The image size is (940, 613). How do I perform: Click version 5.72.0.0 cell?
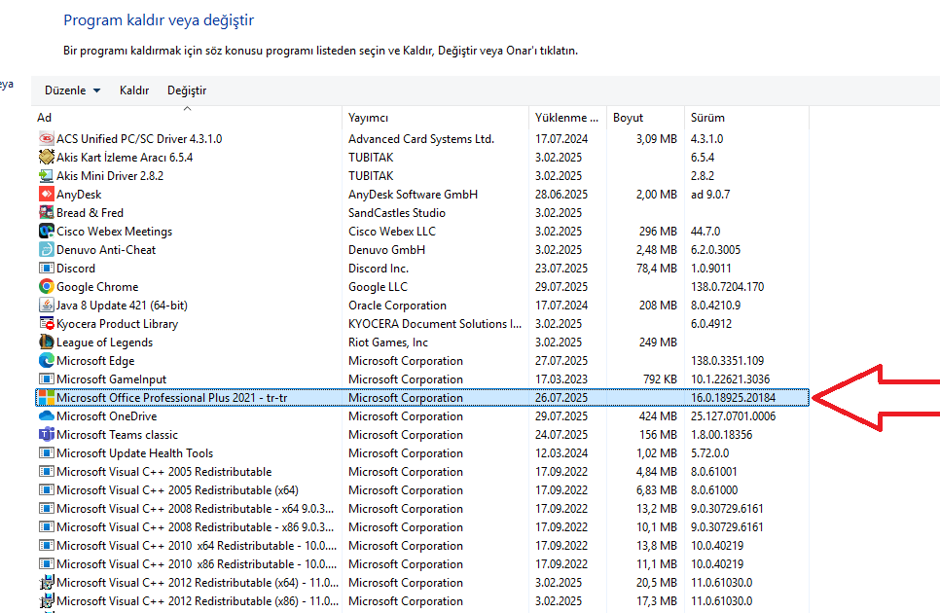(709, 453)
